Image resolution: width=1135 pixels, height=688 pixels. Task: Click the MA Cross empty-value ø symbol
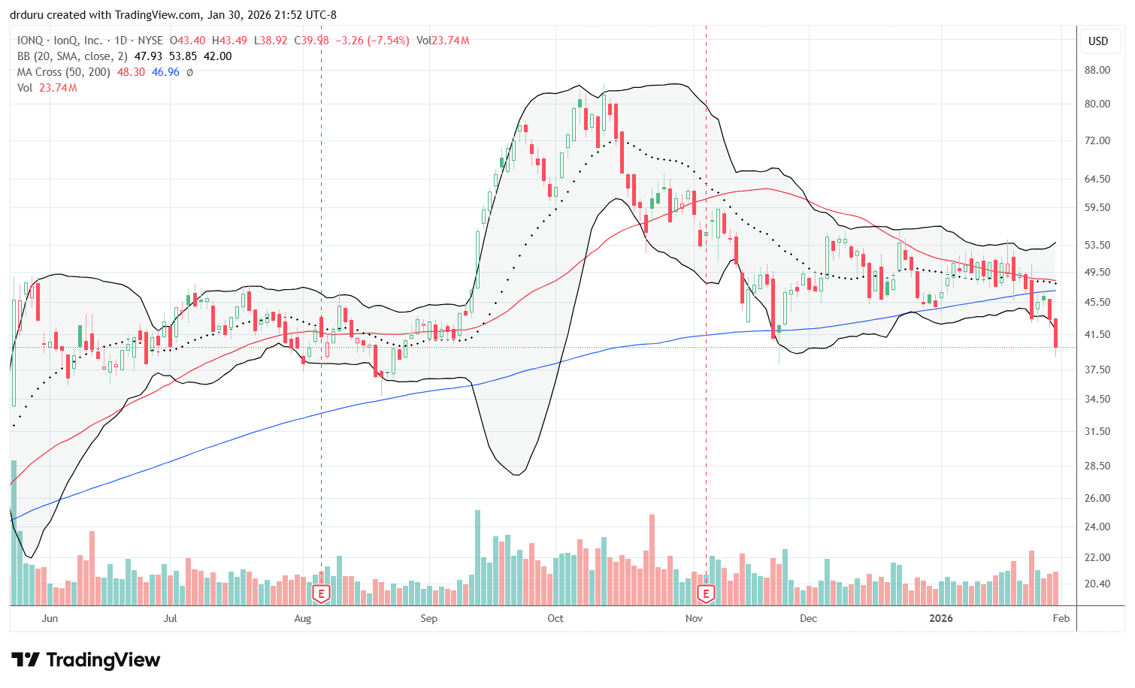click(x=189, y=72)
